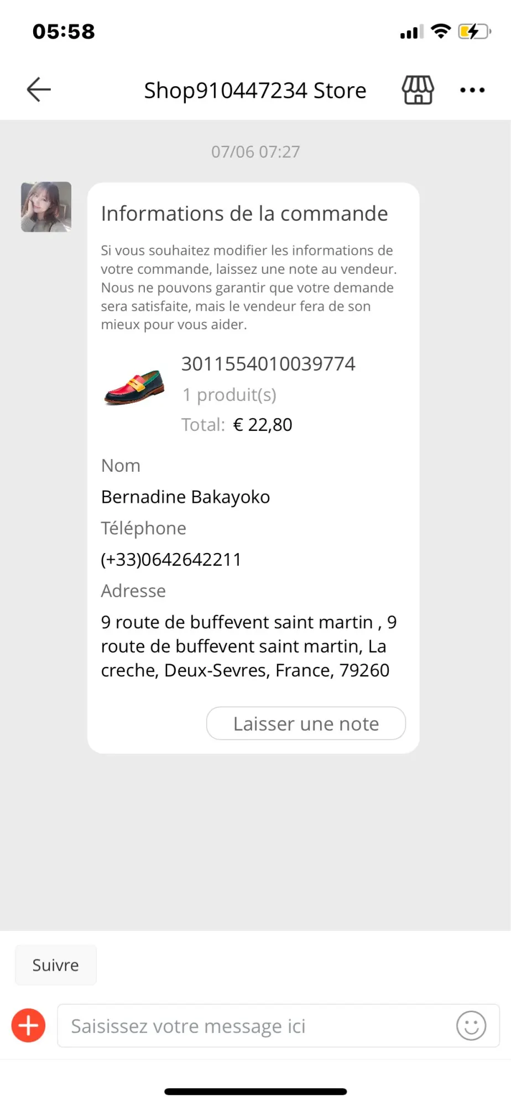Open the loafer shoe product thumbnail
The height and width of the screenshot is (1106, 511).
click(x=134, y=387)
